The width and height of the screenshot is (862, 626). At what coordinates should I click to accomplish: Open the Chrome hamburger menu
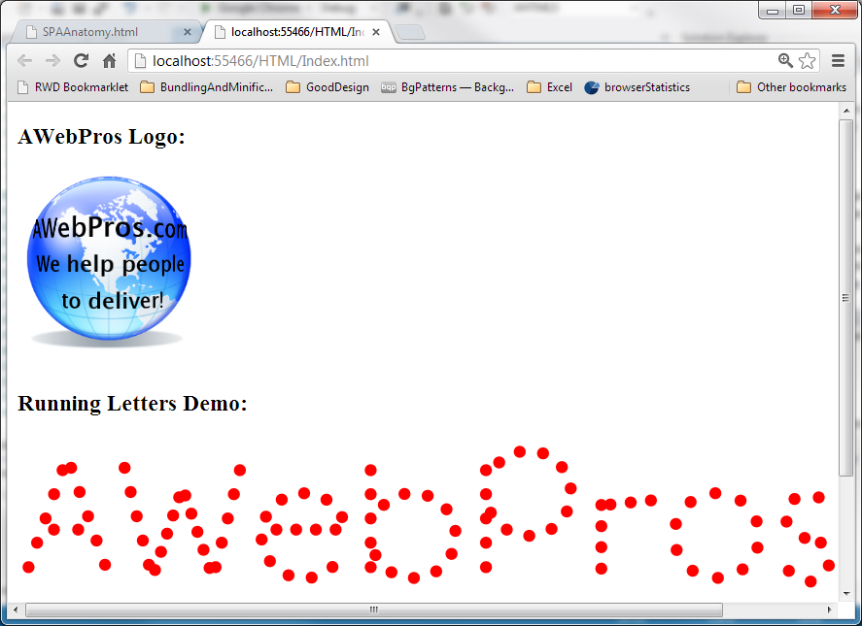pos(838,60)
